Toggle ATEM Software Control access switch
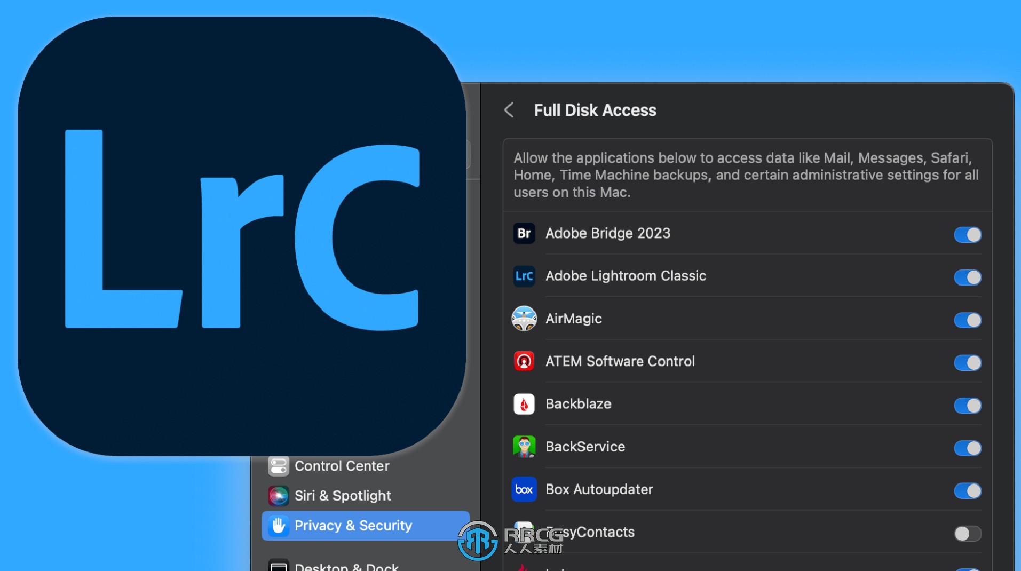Image resolution: width=1021 pixels, height=571 pixels. click(968, 362)
